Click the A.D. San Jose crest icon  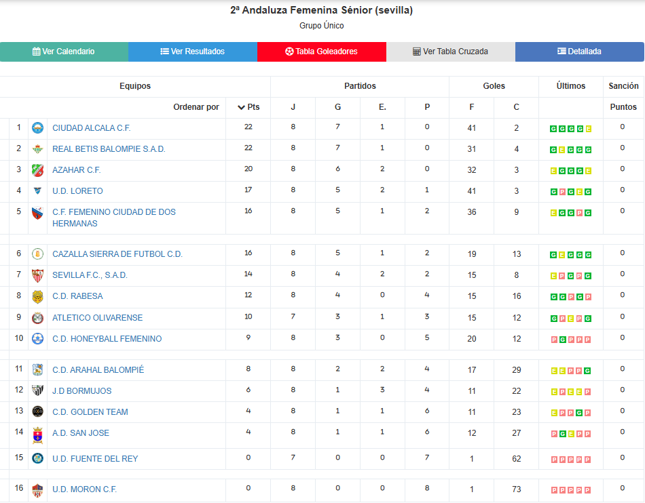37,436
